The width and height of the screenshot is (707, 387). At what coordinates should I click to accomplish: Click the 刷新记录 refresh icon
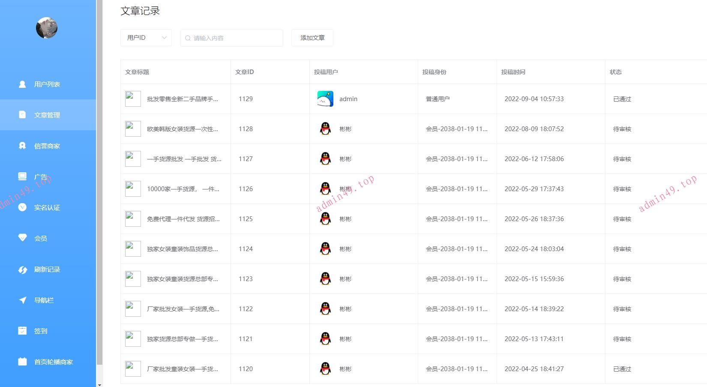coord(22,269)
